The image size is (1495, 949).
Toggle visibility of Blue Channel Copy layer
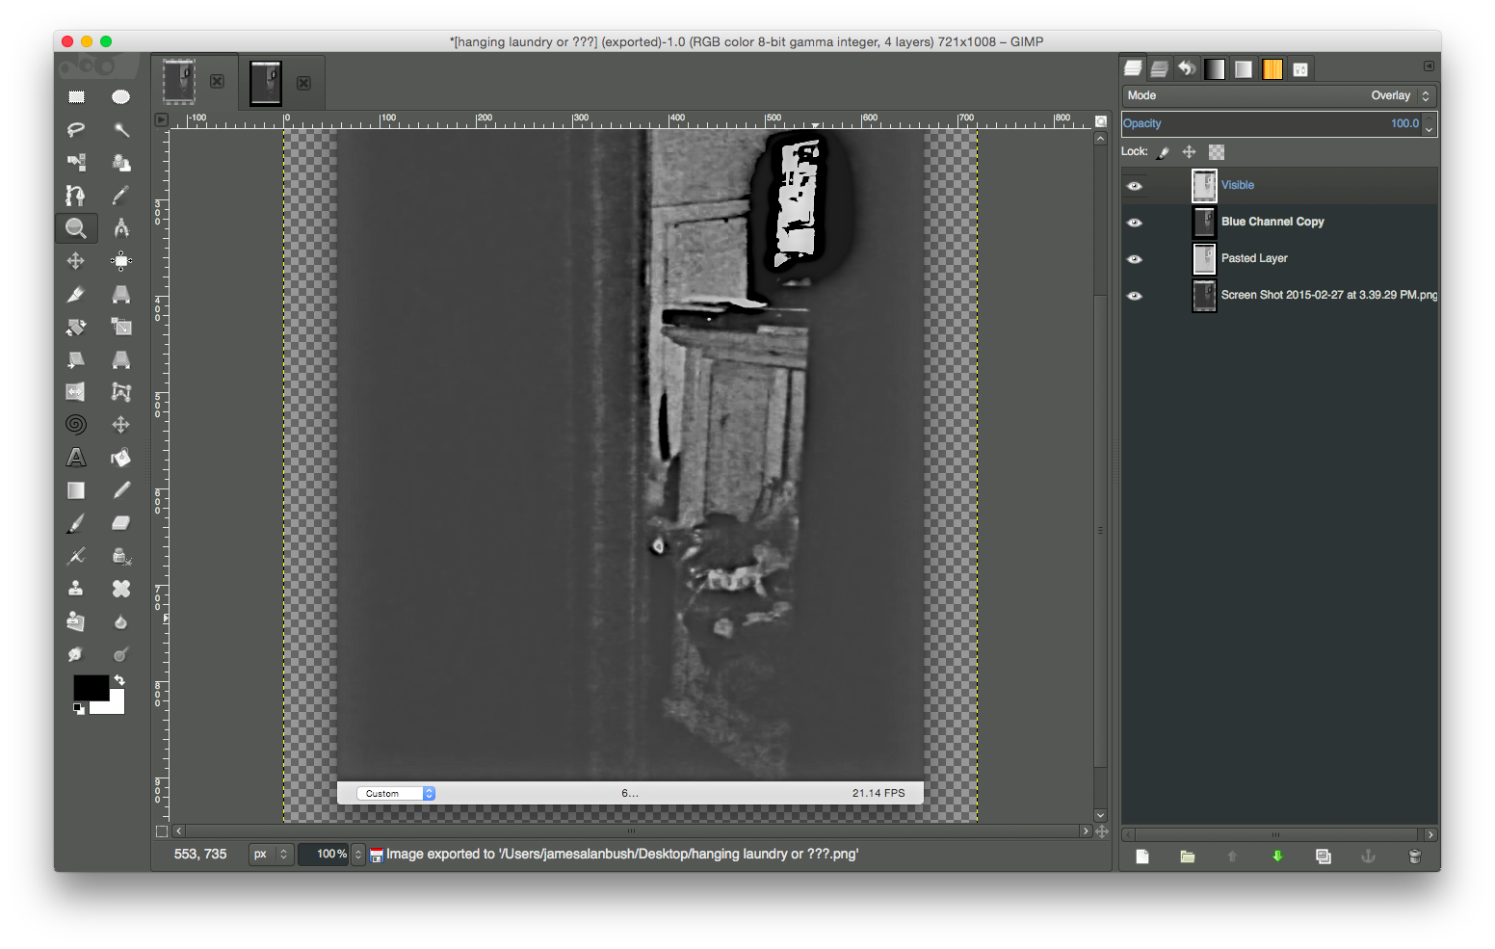[1135, 223]
